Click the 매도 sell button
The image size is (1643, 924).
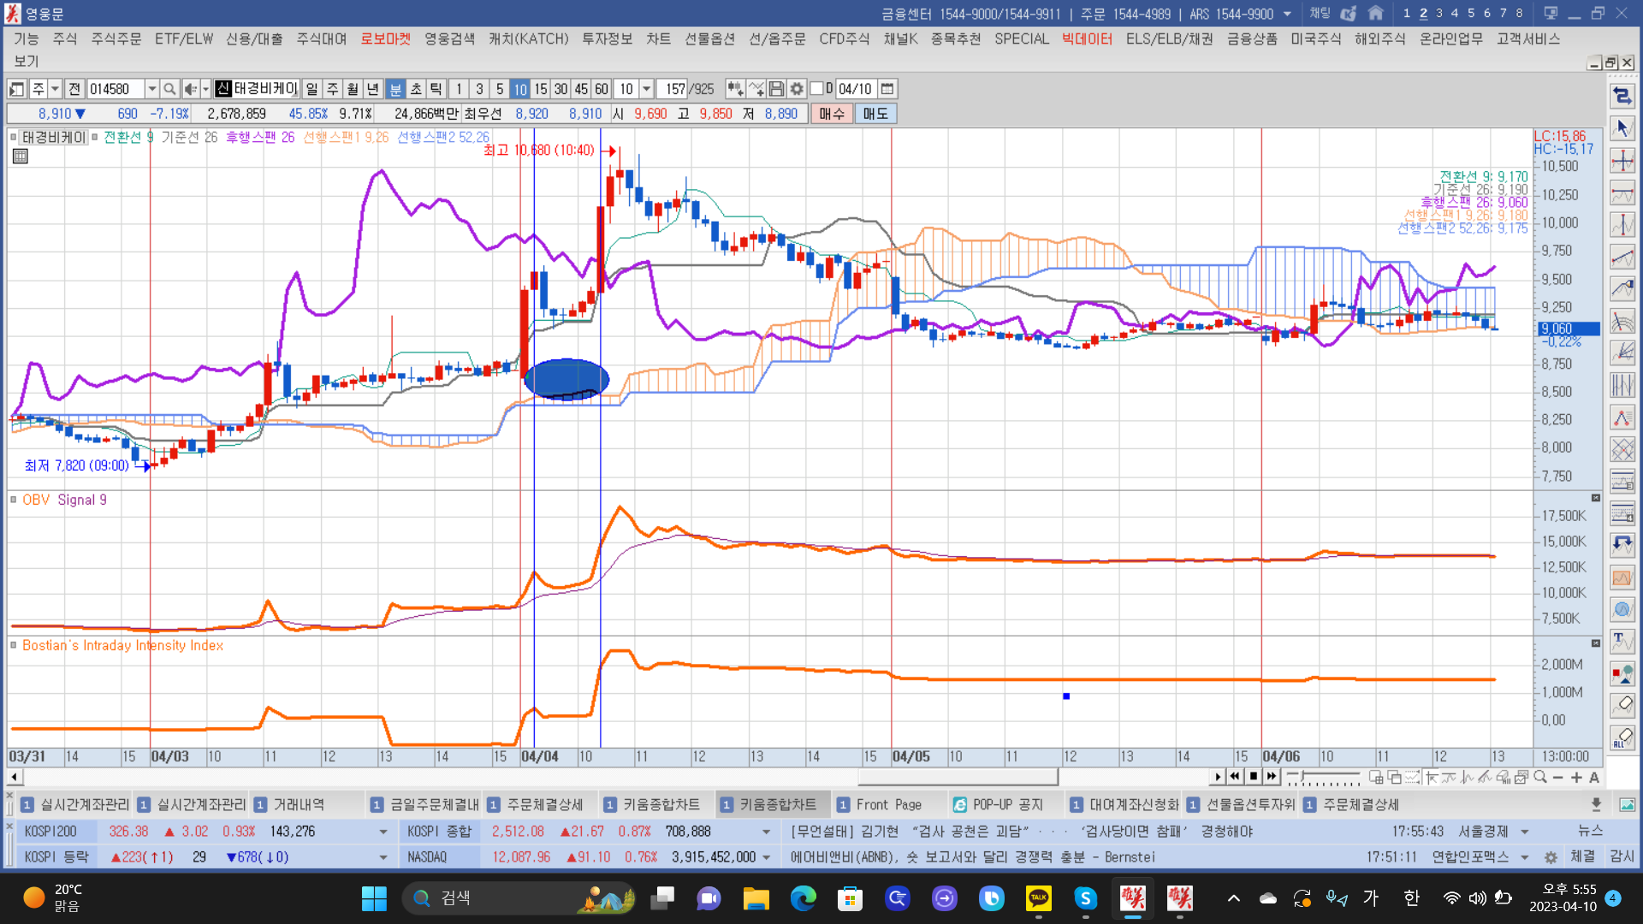pyautogui.click(x=875, y=114)
